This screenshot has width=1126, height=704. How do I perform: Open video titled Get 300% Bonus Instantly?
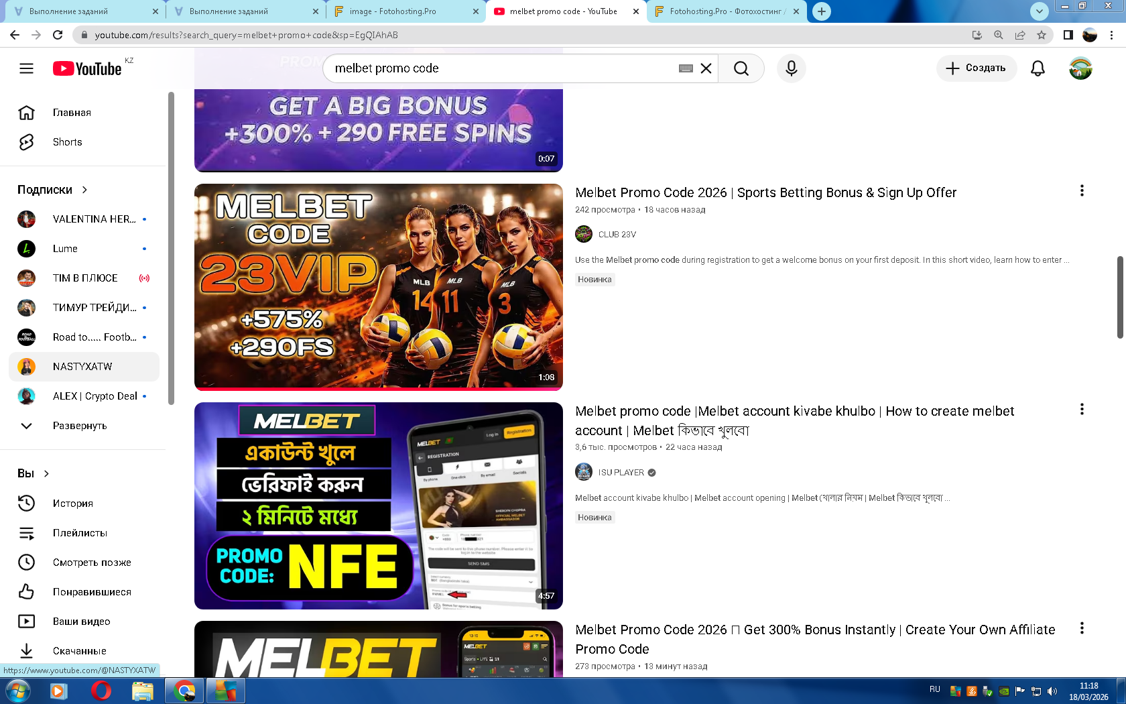[x=815, y=639]
